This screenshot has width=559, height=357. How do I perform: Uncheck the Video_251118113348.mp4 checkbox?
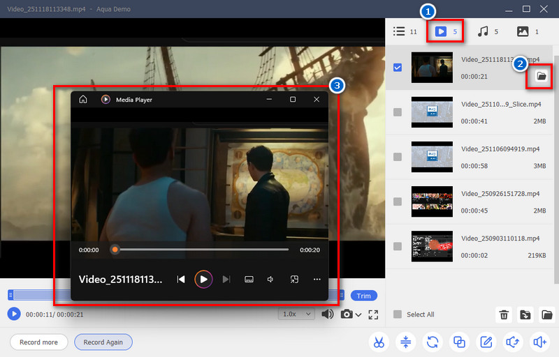pyautogui.click(x=398, y=68)
